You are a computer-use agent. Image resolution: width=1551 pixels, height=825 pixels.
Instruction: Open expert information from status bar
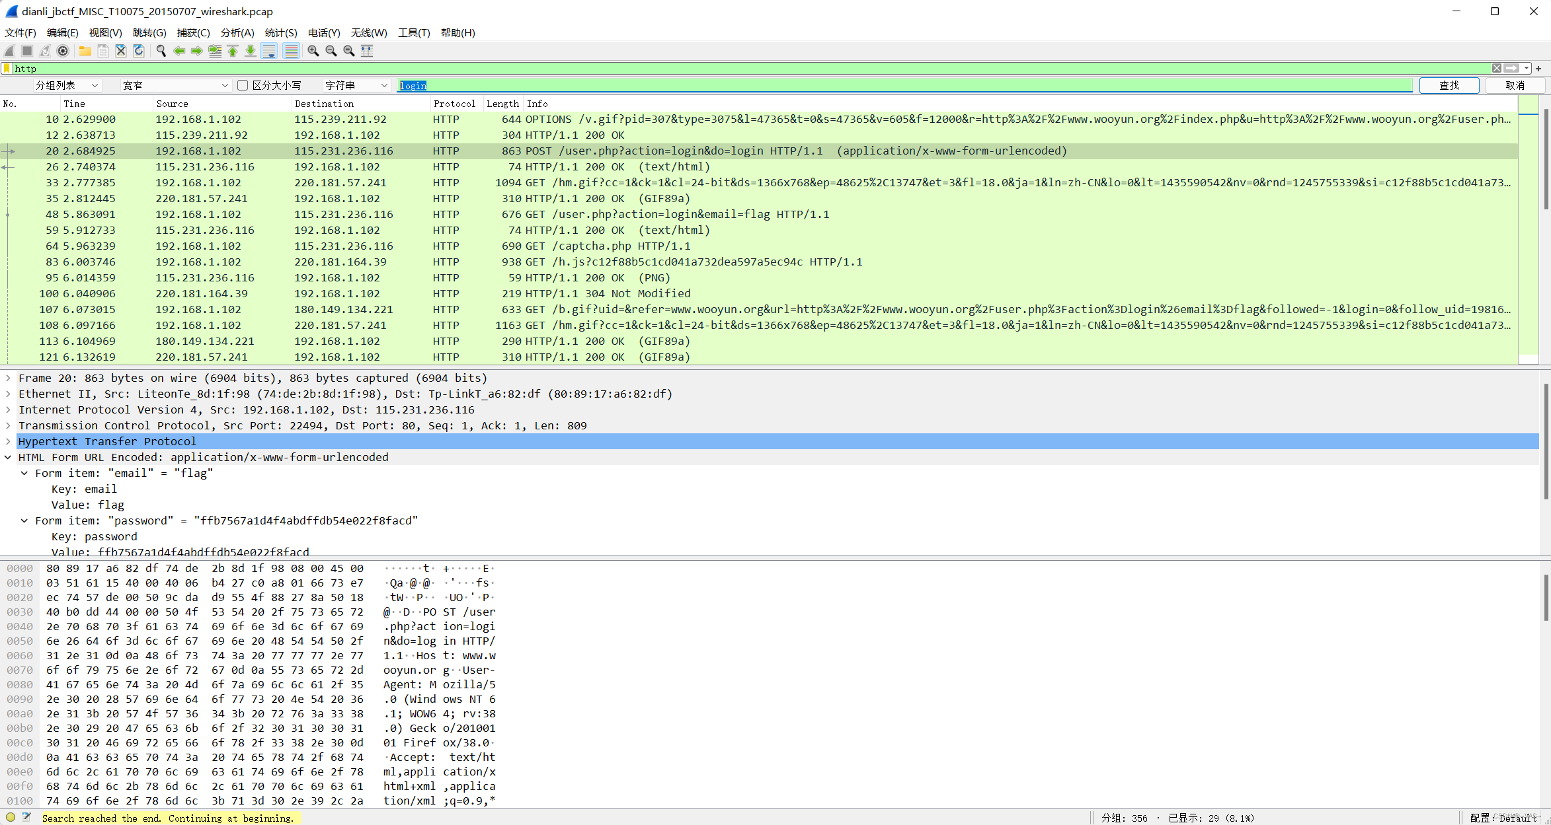pyautogui.click(x=11, y=817)
